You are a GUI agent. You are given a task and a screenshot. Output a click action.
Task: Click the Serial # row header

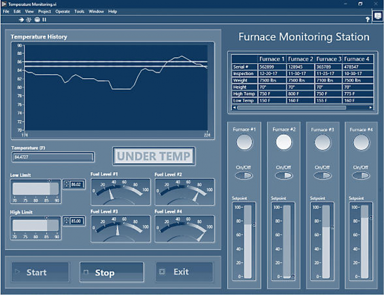(x=245, y=67)
